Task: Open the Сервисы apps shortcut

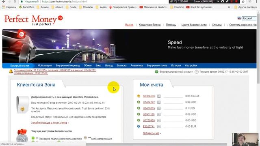Action: [x=9, y=7]
